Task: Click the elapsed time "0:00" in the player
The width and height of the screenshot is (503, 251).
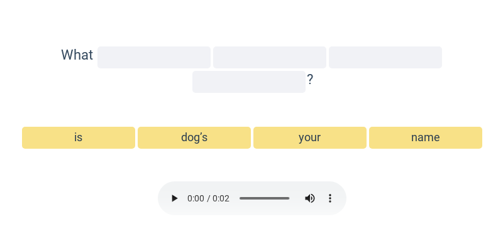Action: [x=196, y=198]
